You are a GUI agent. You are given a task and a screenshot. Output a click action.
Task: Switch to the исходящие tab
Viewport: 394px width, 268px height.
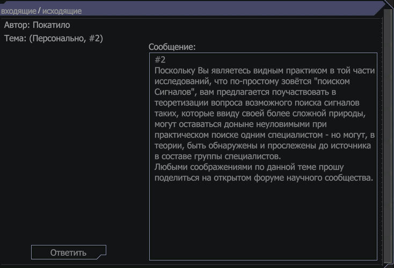tap(62, 11)
